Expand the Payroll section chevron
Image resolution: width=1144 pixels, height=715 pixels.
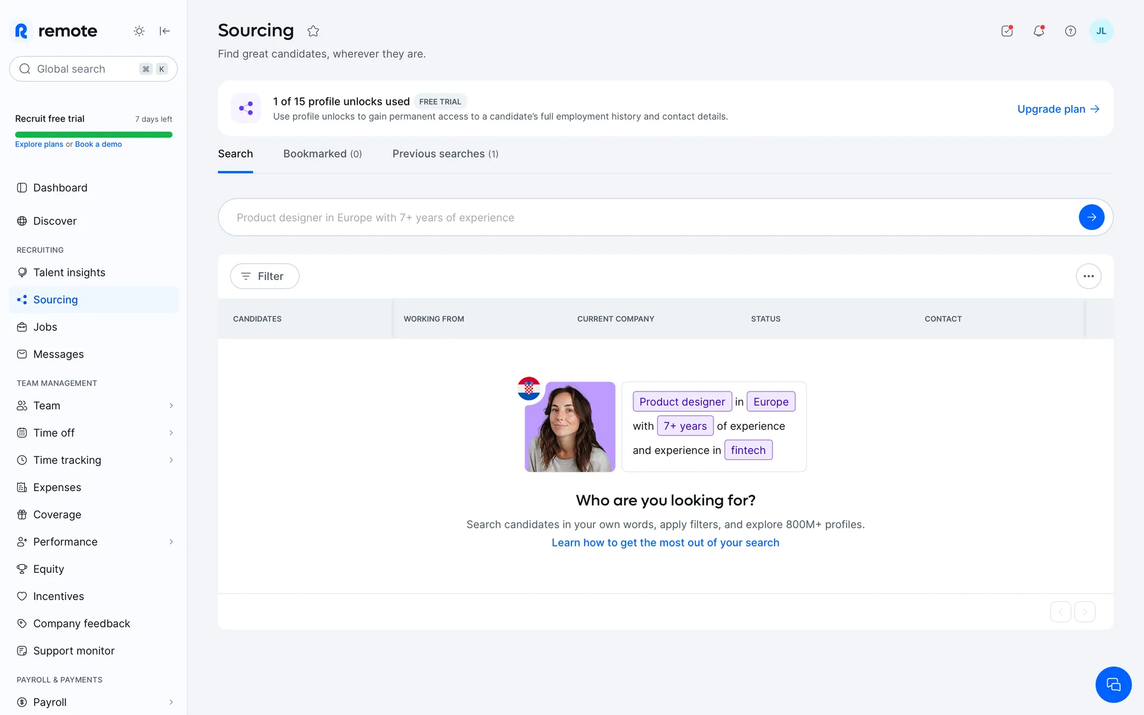point(171,702)
